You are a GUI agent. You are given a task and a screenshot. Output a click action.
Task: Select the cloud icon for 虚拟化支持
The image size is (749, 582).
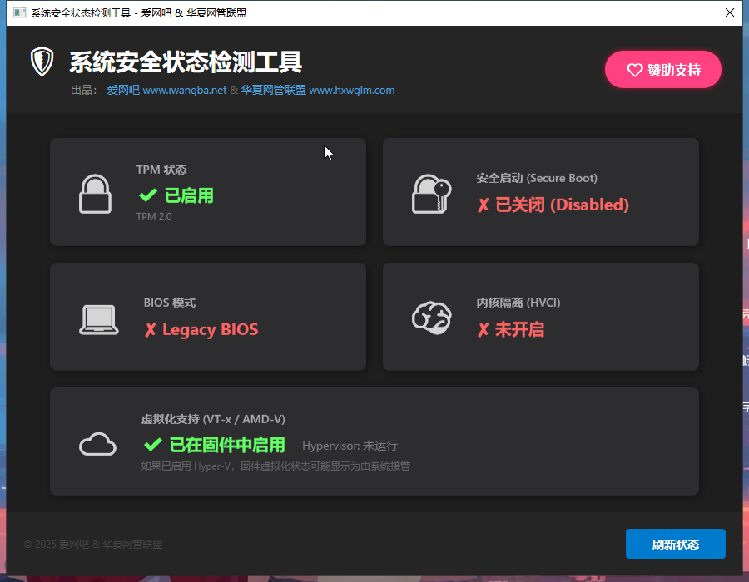point(97,444)
